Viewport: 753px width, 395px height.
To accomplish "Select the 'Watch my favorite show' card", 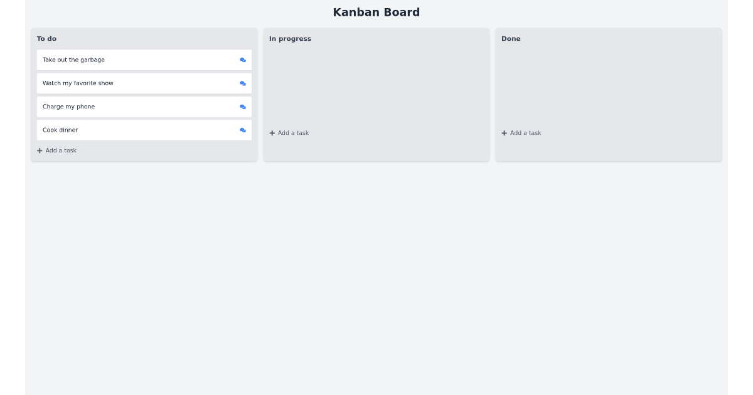I will tap(125, 83).
